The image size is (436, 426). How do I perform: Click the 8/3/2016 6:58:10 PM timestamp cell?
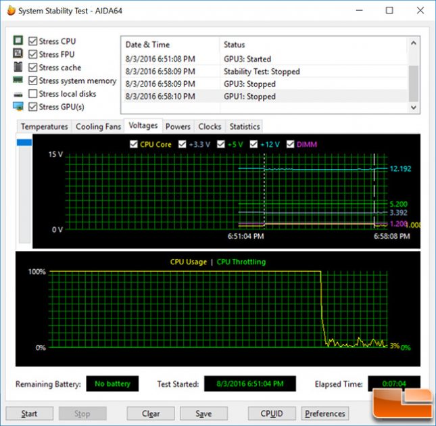(x=160, y=97)
